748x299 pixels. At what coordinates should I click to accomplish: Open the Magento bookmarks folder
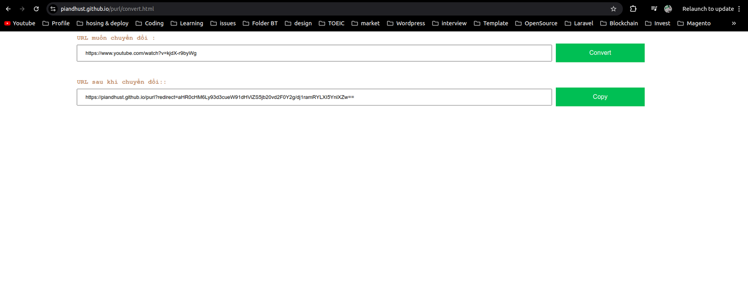[694, 23]
